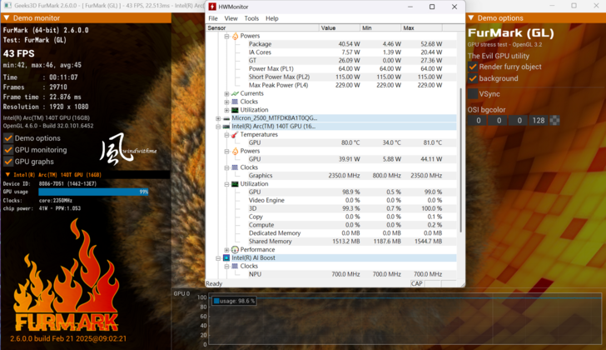Collapse the Demo monitor panel
Screen dimensions: 606x350
pos(7,17)
